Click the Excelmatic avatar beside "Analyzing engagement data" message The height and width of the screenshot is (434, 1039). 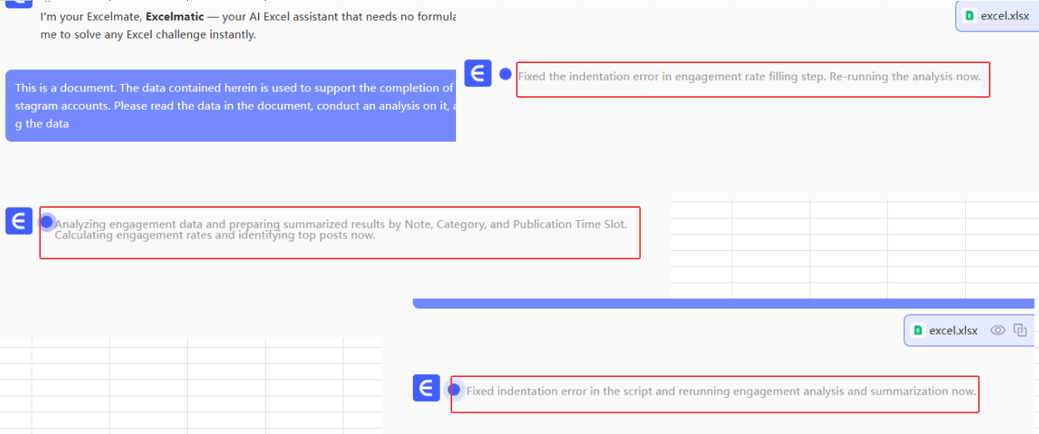pos(18,221)
